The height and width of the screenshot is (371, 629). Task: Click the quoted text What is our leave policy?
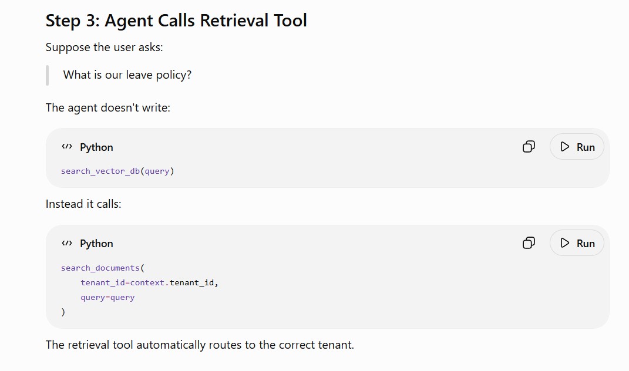point(127,75)
